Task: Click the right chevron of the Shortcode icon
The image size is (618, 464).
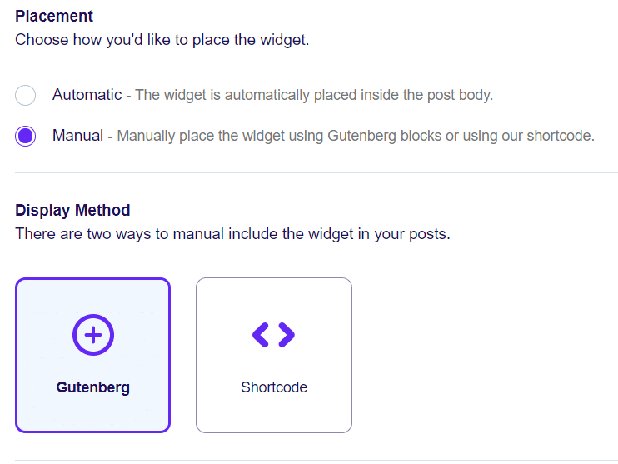Action: 286,335
